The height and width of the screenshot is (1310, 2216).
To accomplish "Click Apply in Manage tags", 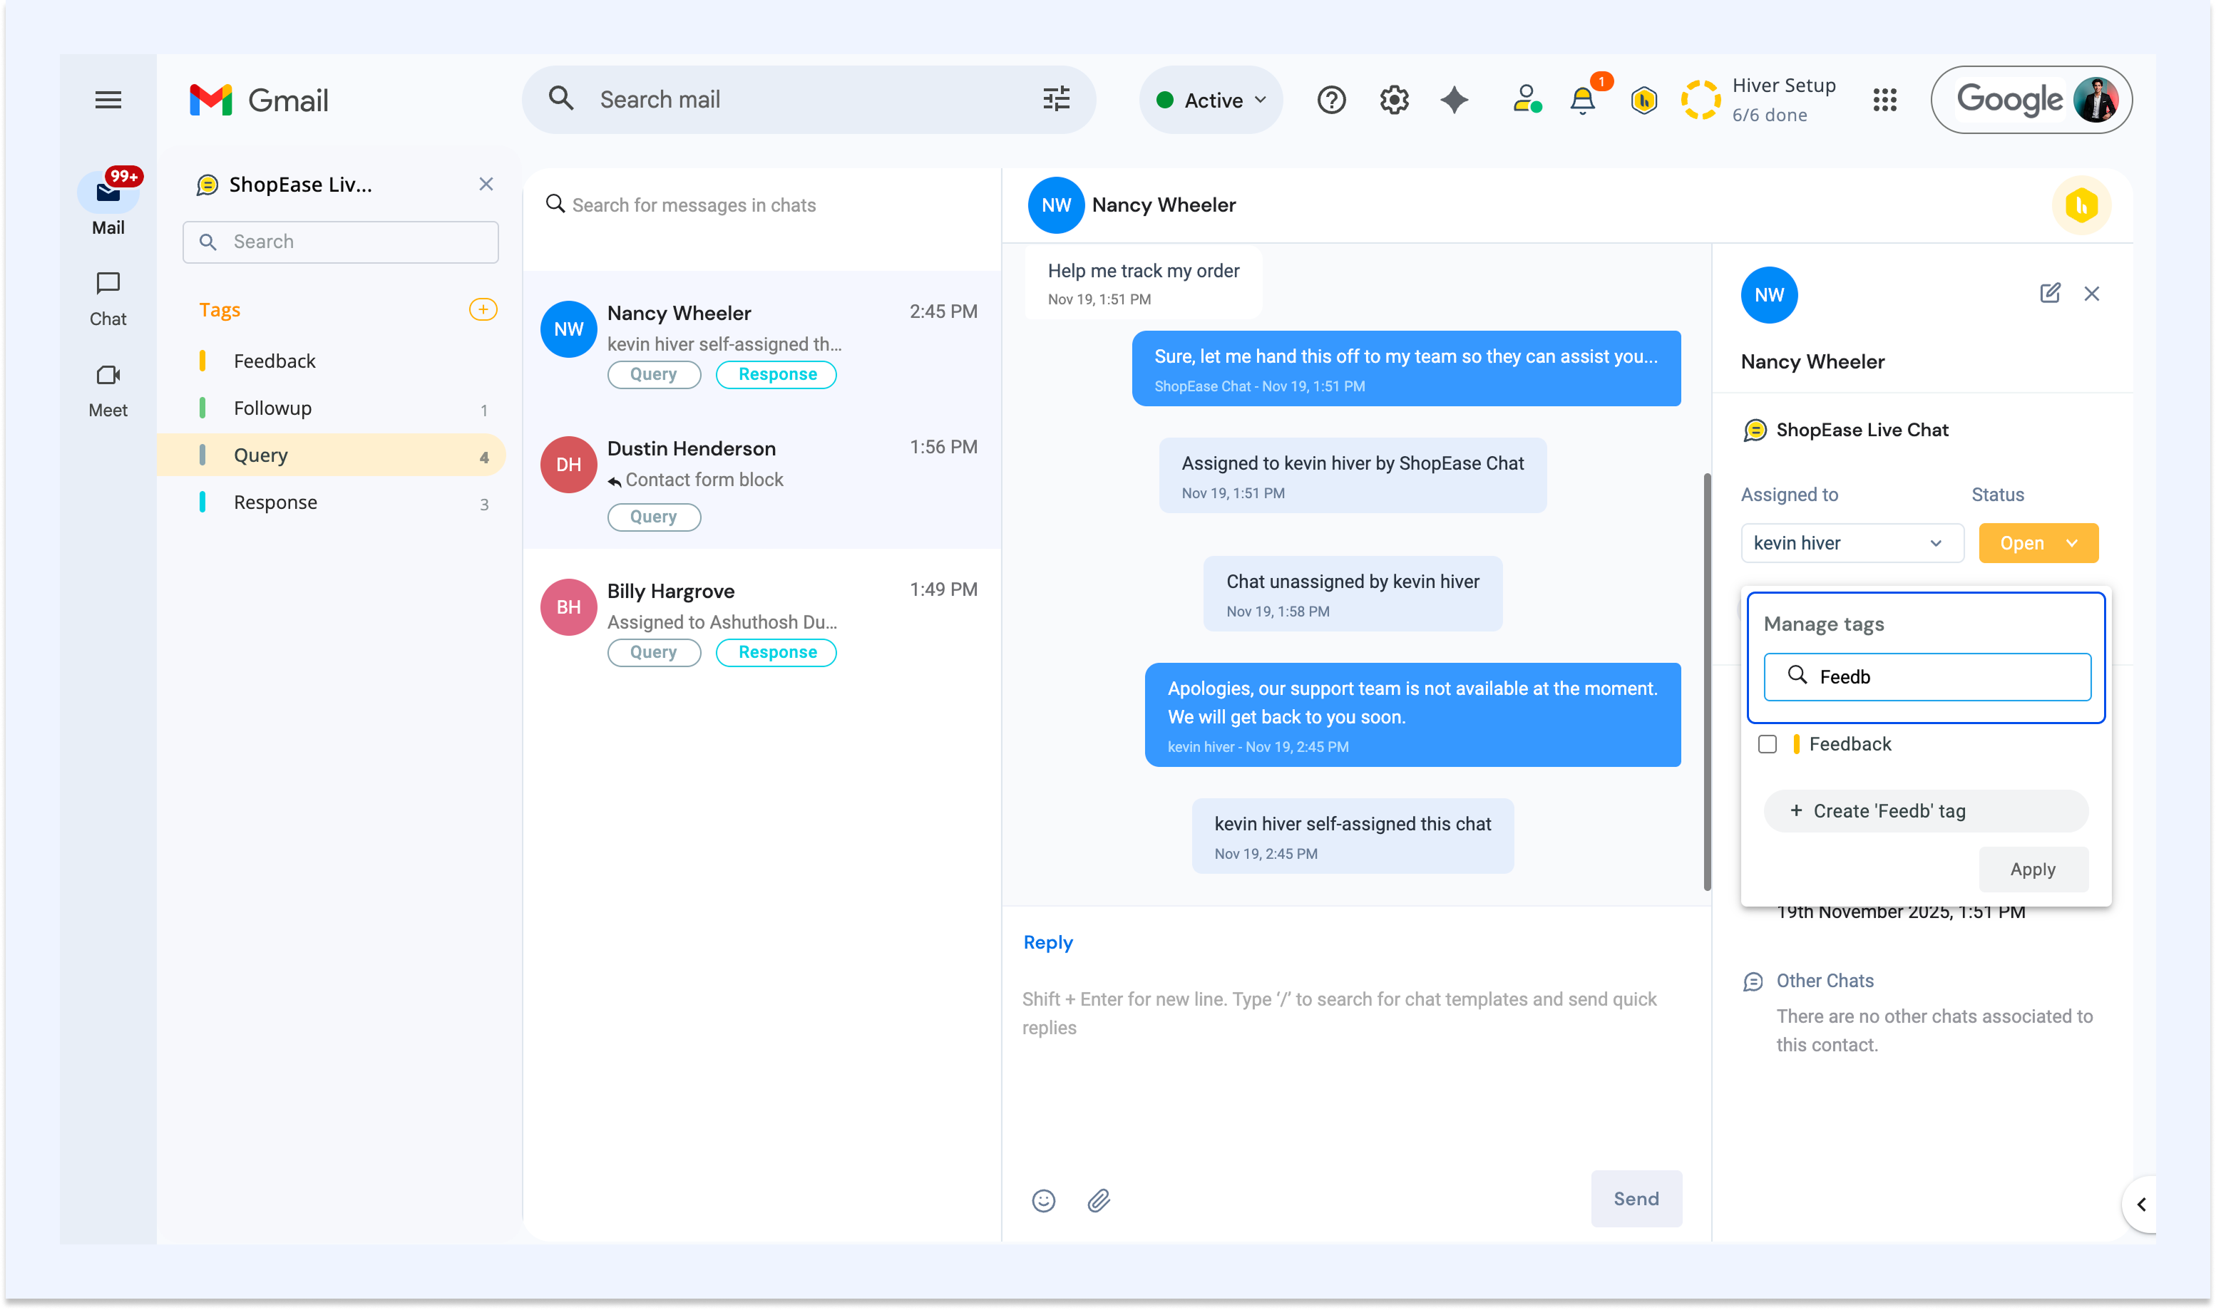I will click(x=2032, y=870).
